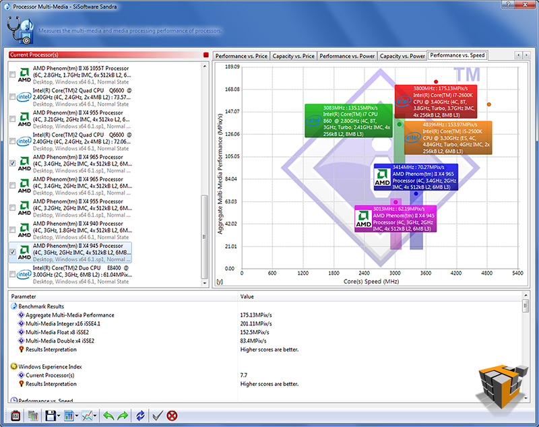Image resolution: width=539 pixels, height=427 pixels.
Task: Click the Current Processor(s) red header bar
Action: click(x=105, y=55)
